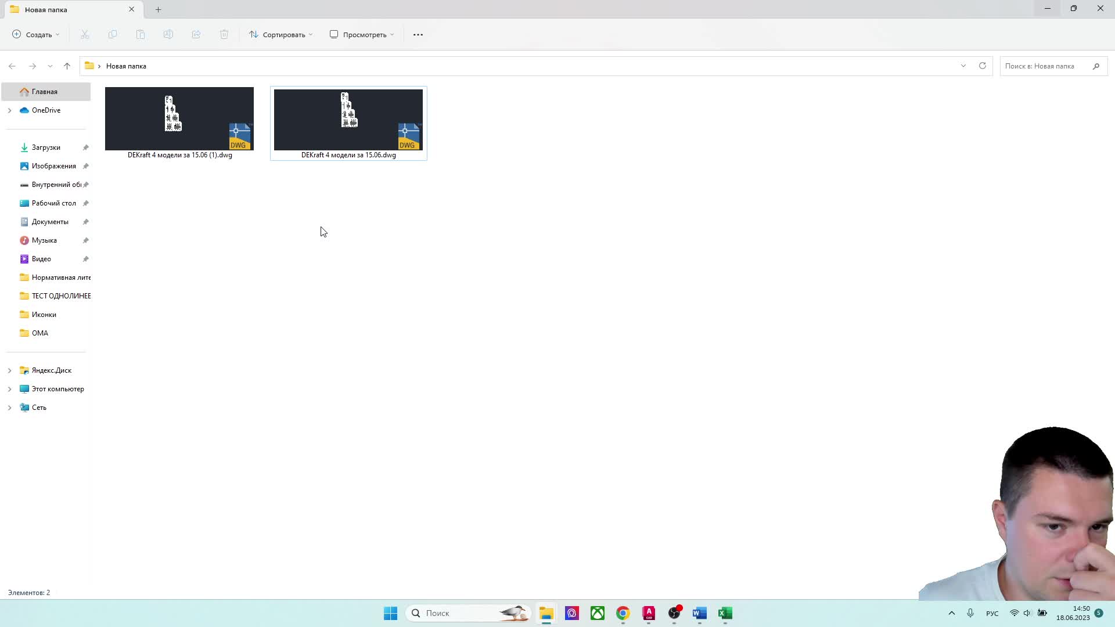Click the Wi-Fi network tray icon
This screenshot has width=1115, height=627.
point(1014,613)
